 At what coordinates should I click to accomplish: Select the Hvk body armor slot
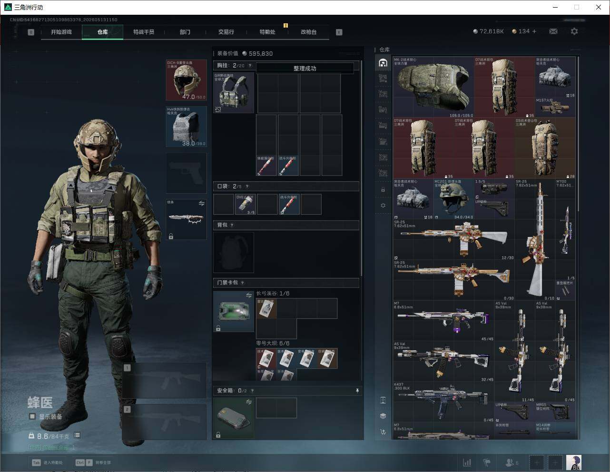click(186, 127)
